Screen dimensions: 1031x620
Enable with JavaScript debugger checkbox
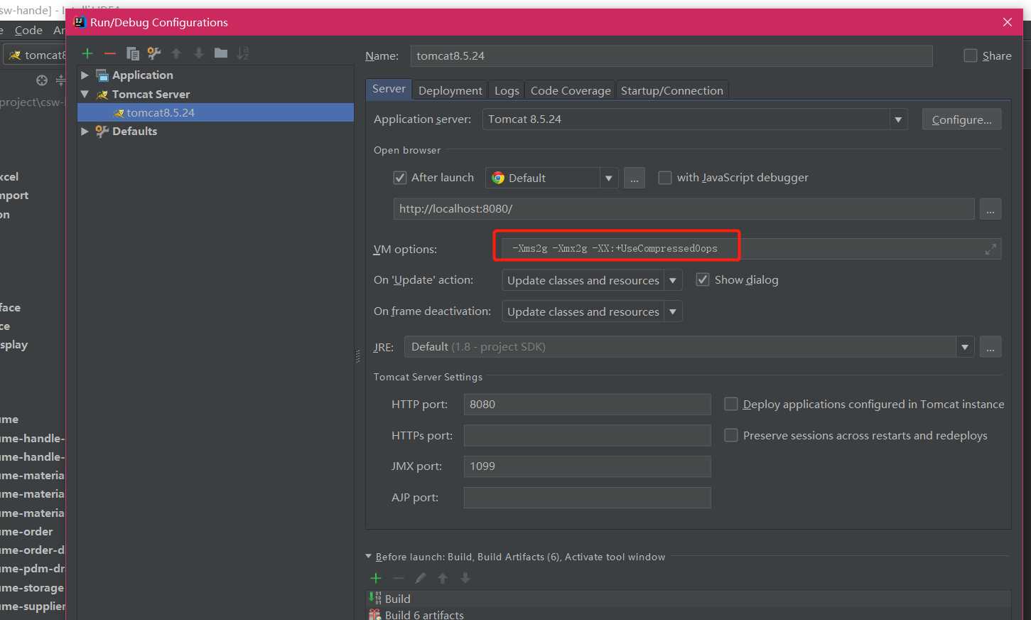pyautogui.click(x=665, y=178)
